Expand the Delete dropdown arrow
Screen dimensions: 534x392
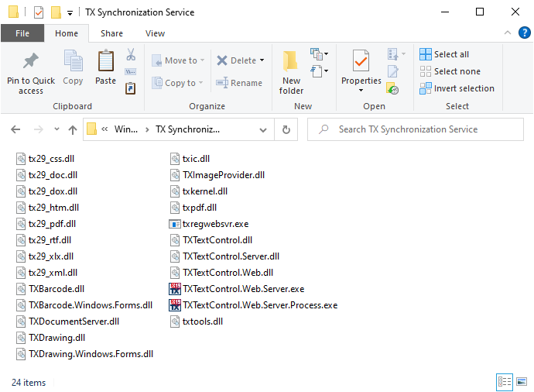pyautogui.click(x=262, y=60)
